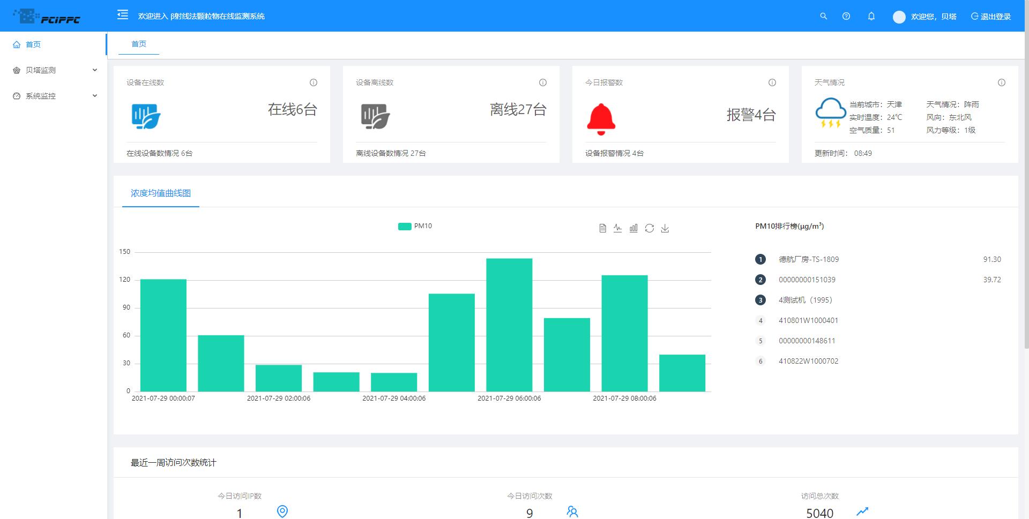Select the 浓度均值曲线图 tab
Image resolution: width=1029 pixels, height=519 pixels.
[x=161, y=193]
